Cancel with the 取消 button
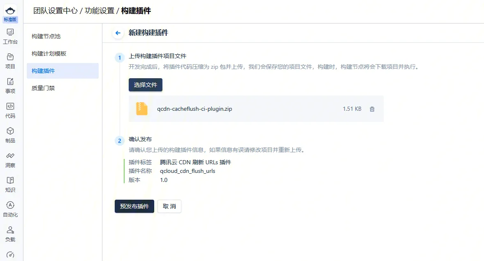 pos(169,206)
